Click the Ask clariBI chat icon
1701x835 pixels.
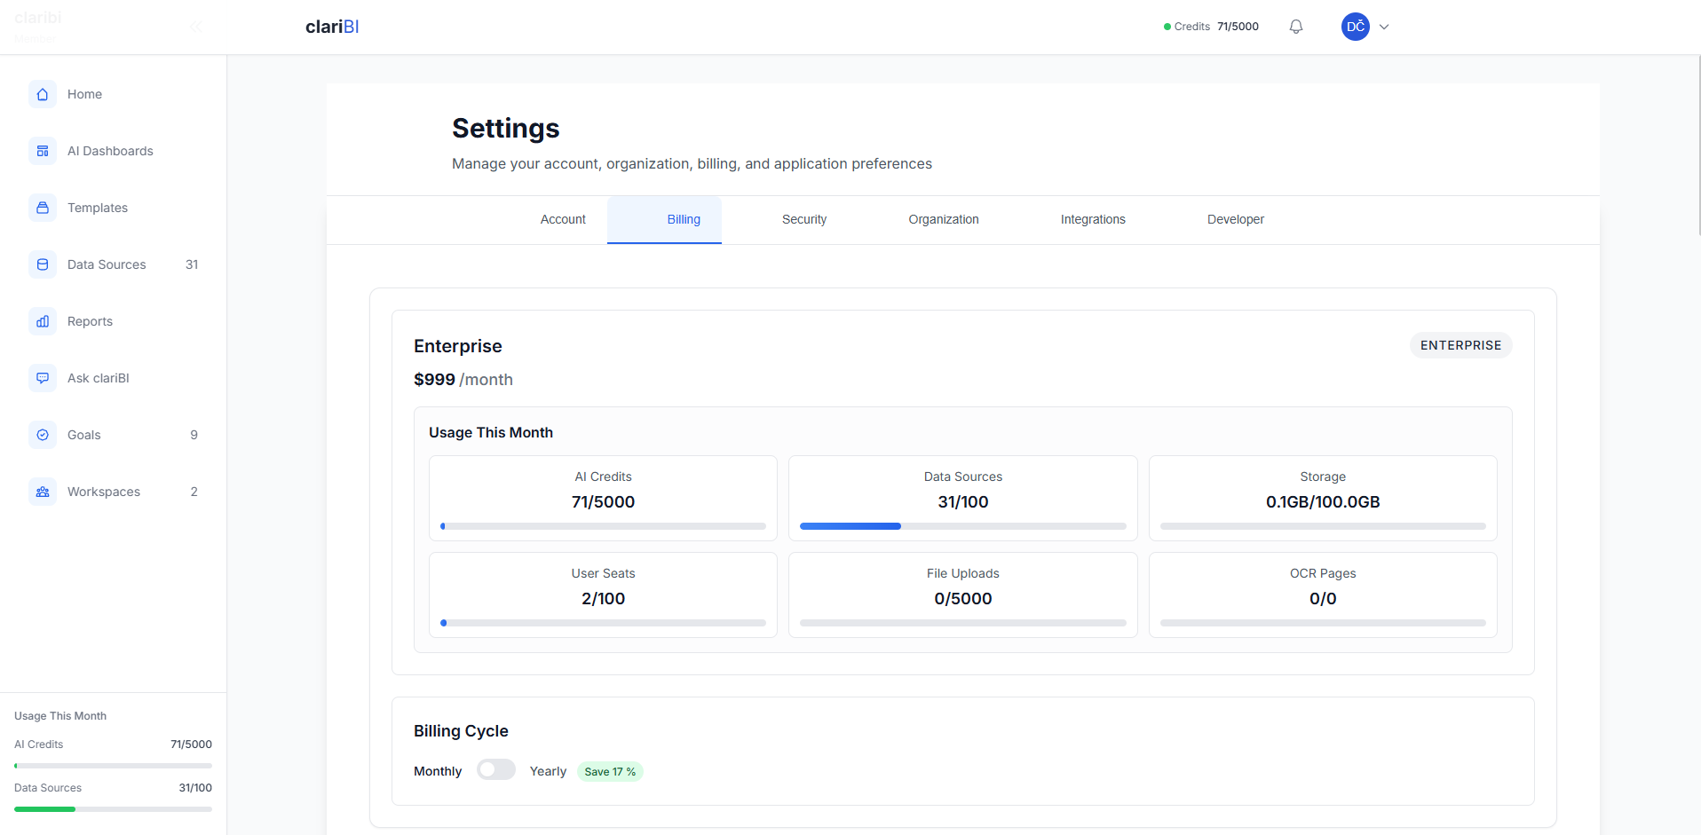pos(43,378)
